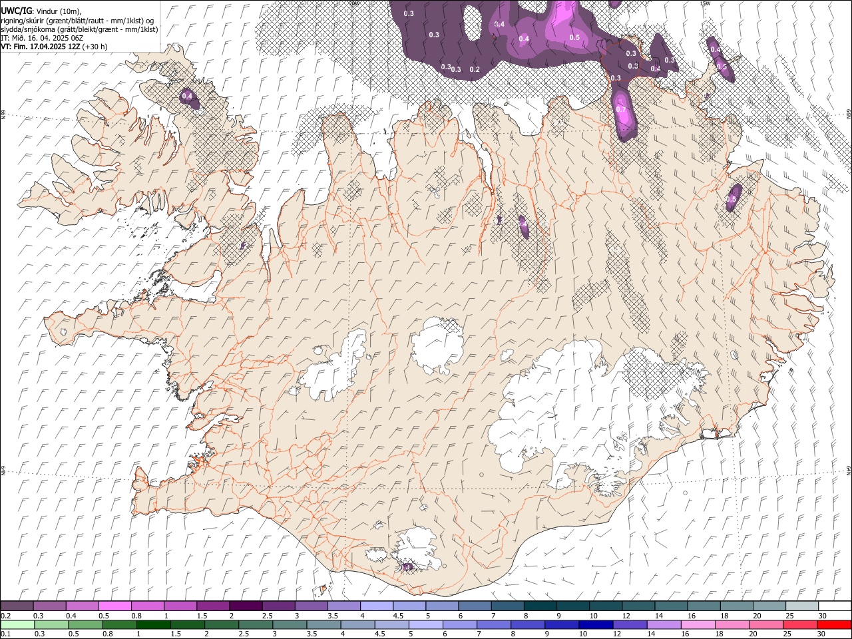Click the pale green swatch after 0.1, bottom legend
This screenshot has width=852, height=639.
(x=17, y=625)
